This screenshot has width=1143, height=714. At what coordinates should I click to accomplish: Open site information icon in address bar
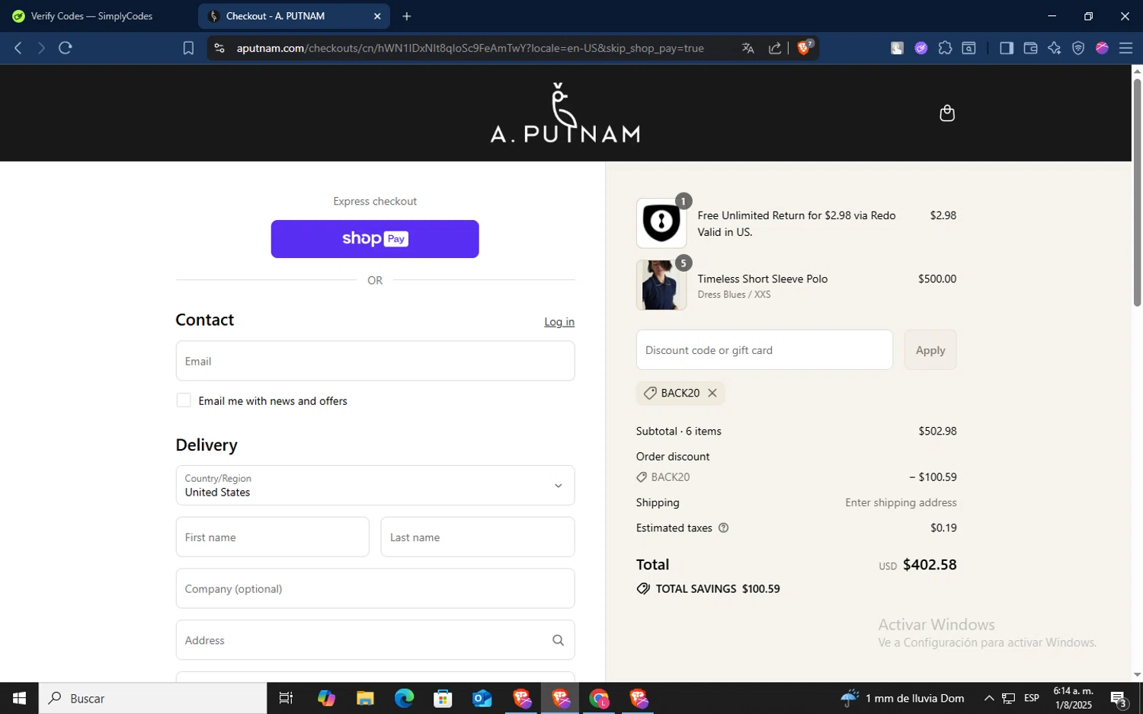[x=219, y=48]
